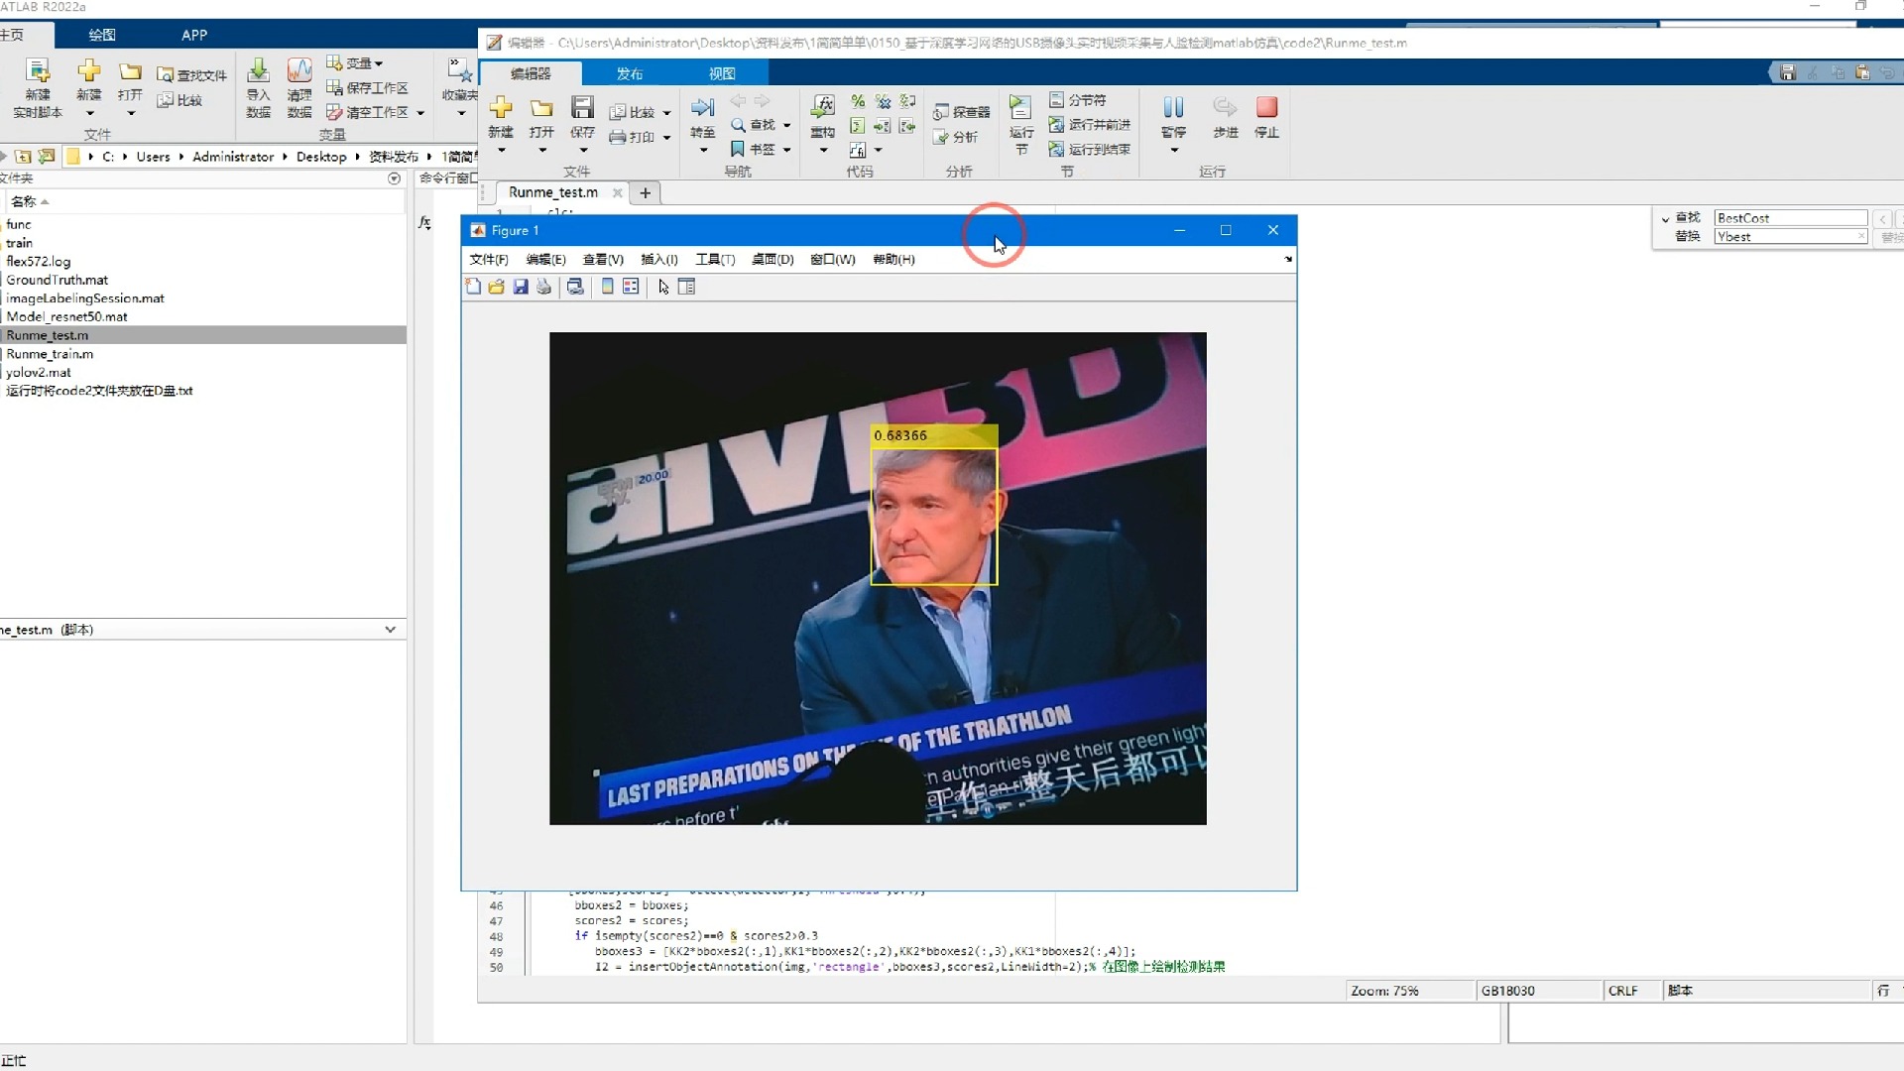Viewport: 1904px width, 1071px height.
Task: Click Run to End (运行到结束)
Action: click(1090, 150)
